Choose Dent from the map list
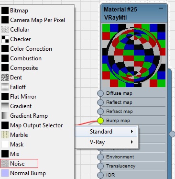175x179 pixels. tap(16, 78)
